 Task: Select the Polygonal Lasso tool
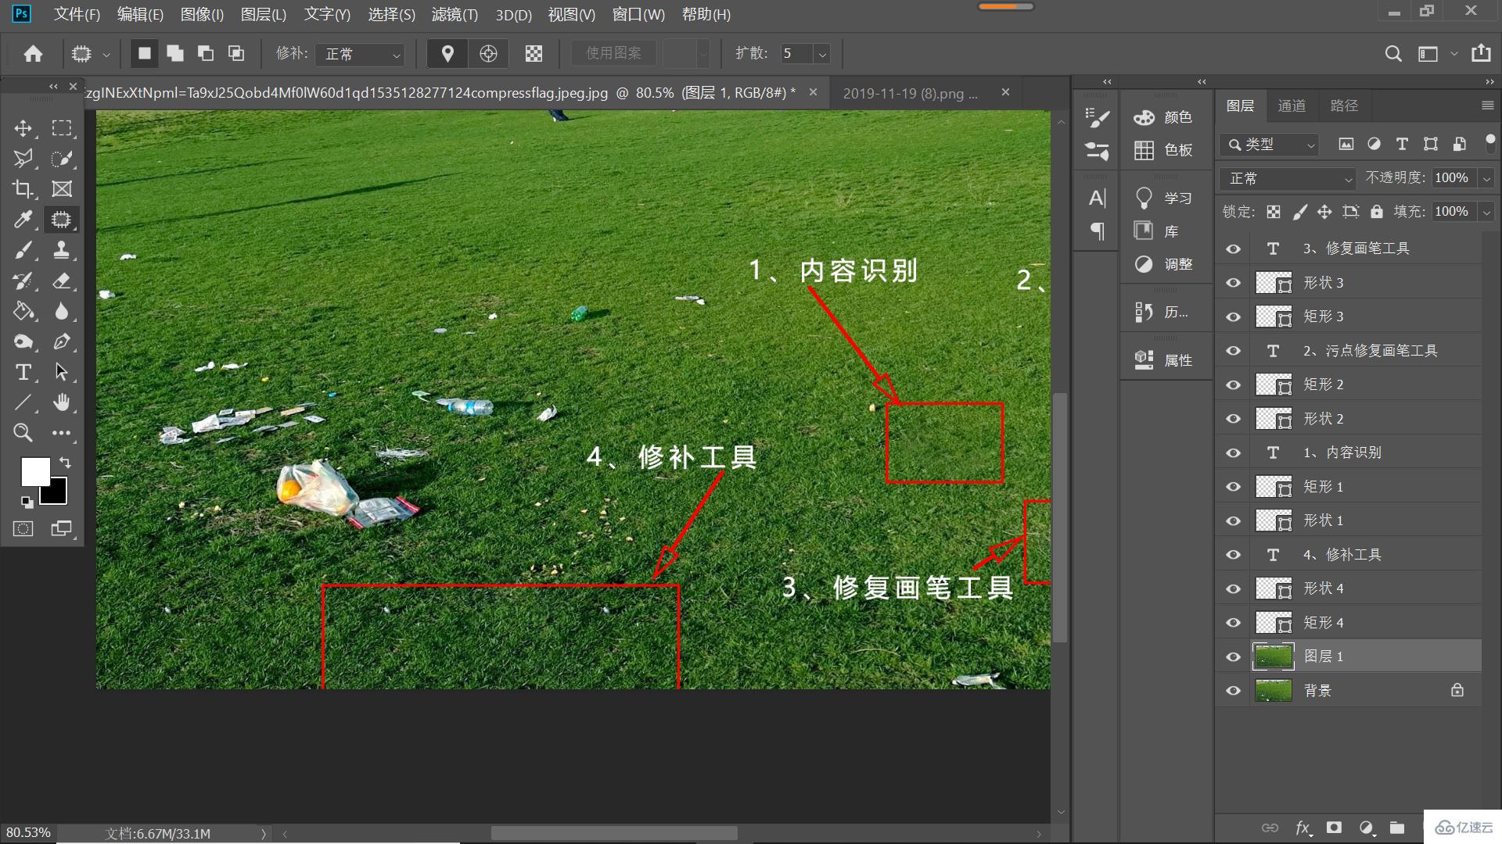tap(23, 159)
